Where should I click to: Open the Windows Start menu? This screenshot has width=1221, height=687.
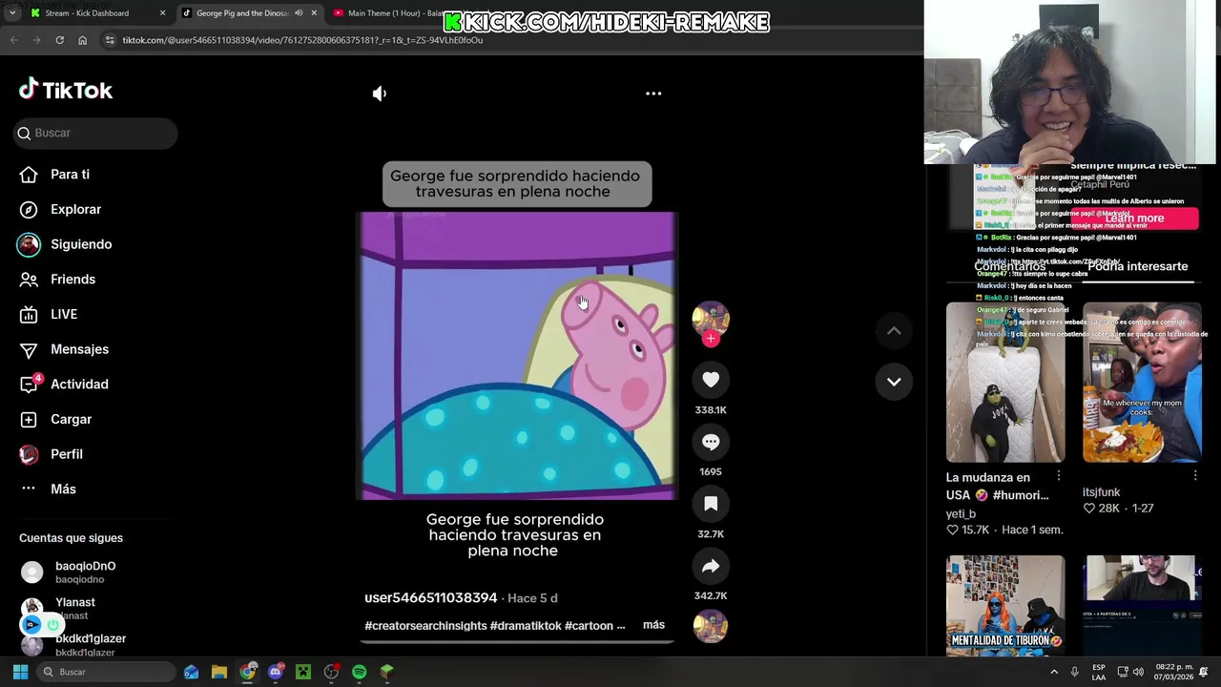point(20,672)
